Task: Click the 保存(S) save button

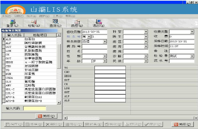Action: point(14,124)
